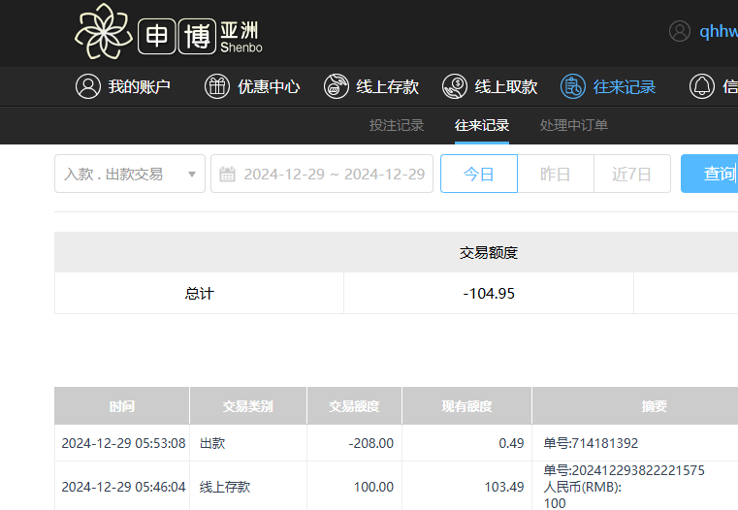Image resolution: width=738 pixels, height=510 pixels.
Task: Click the 往来记录 icon in main navigation
Action: click(x=573, y=86)
